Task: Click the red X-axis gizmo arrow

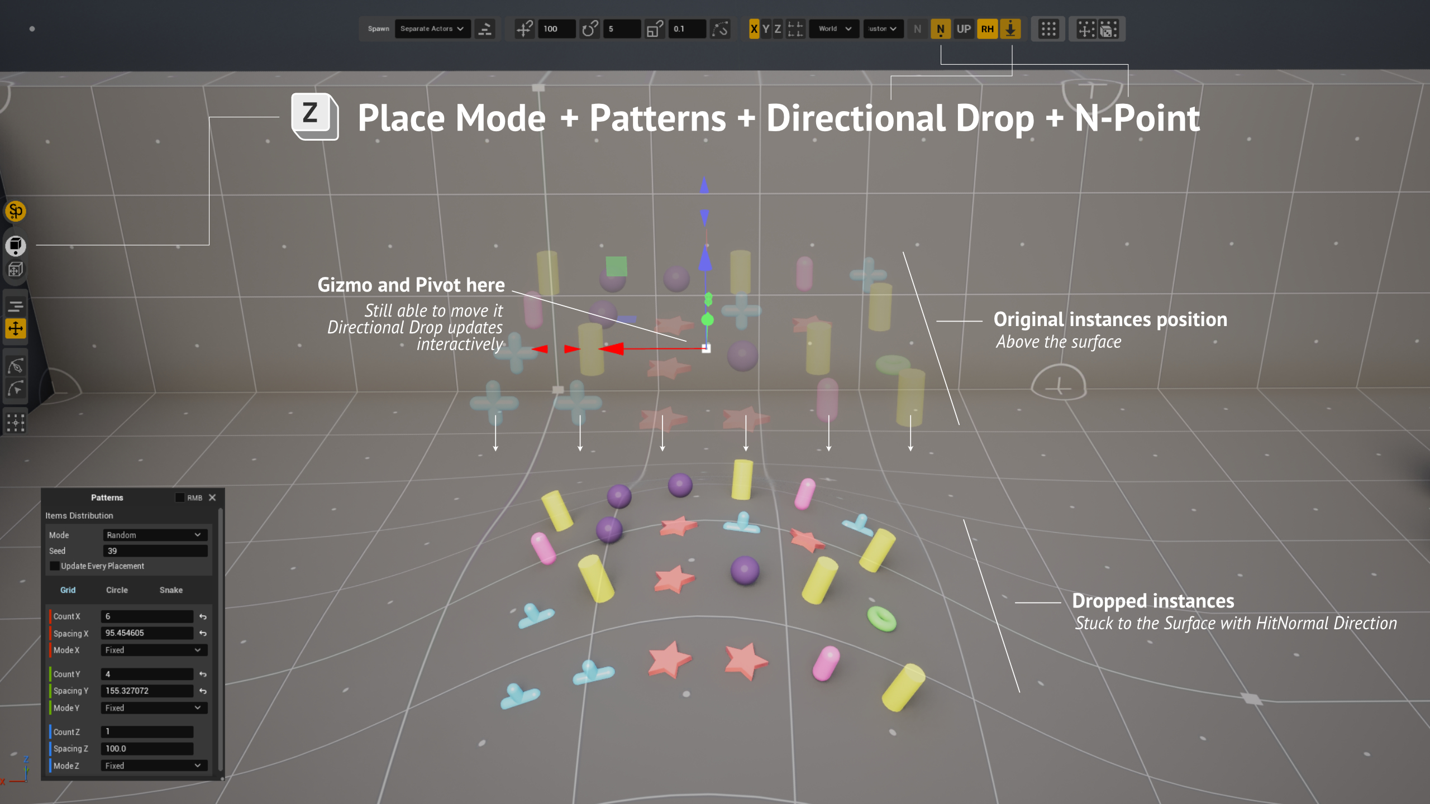Action: pos(612,349)
